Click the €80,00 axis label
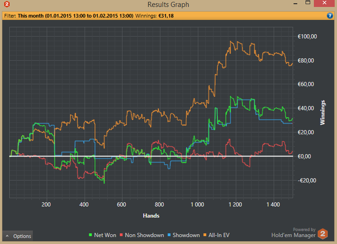The image size is (337, 244). (x=306, y=61)
